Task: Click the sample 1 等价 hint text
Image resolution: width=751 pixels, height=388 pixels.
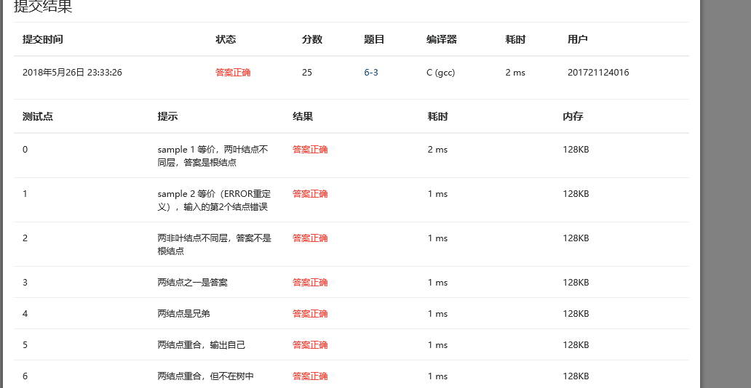Action: (x=213, y=156)
